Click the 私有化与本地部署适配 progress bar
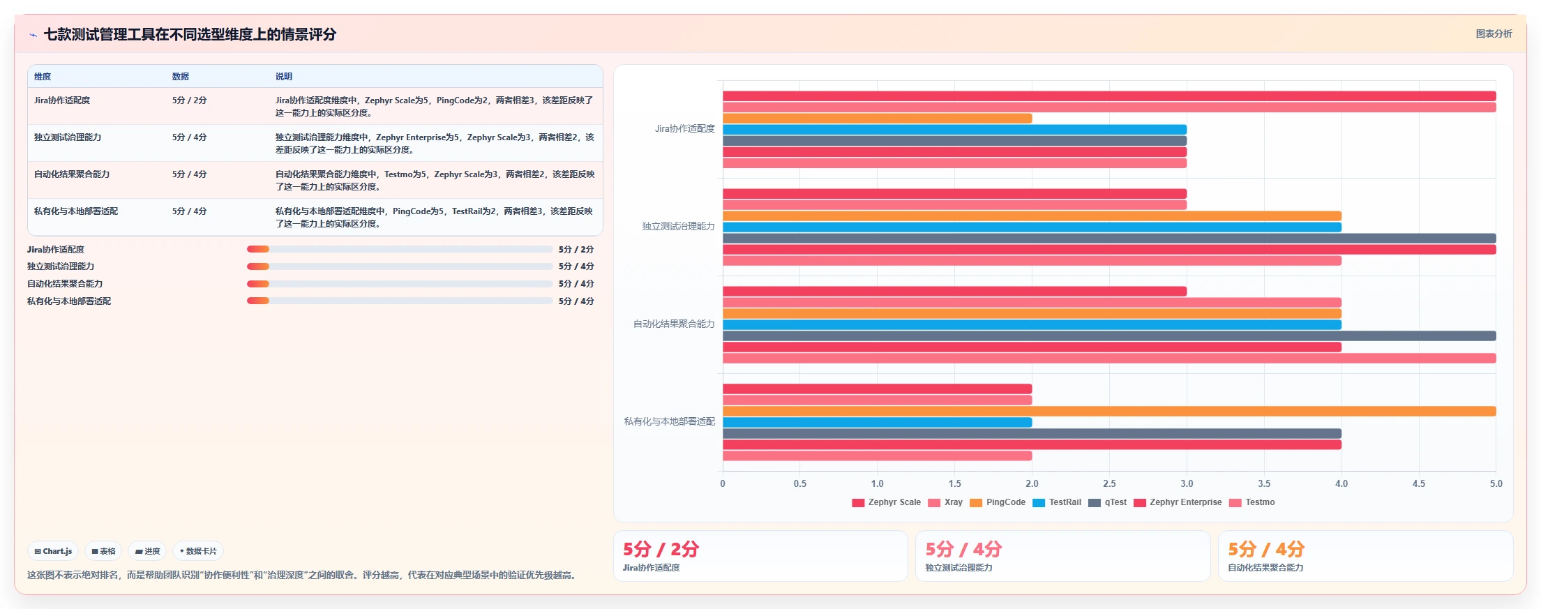This screenshot has height=609, width=1541. [400, 301]
